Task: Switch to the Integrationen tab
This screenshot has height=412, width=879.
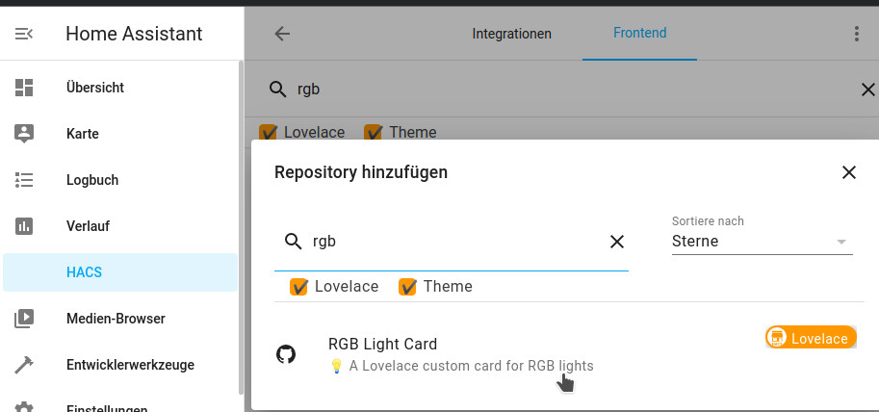Action: [511, 34]
